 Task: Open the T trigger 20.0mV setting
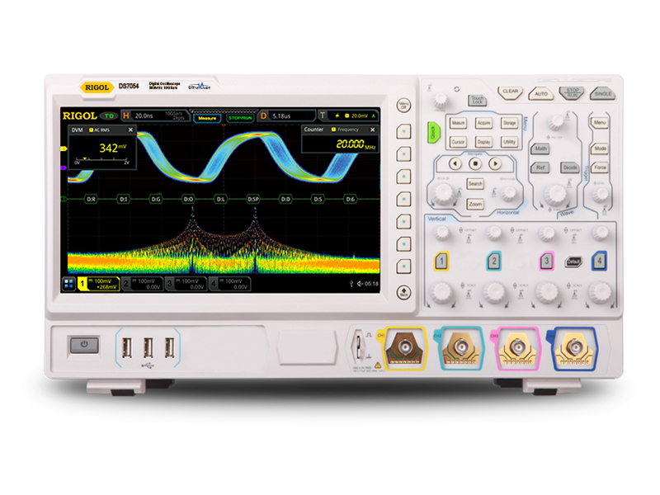pos(348,115)
